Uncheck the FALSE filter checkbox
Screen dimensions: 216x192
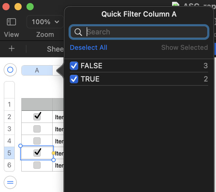tap(74, 66)
